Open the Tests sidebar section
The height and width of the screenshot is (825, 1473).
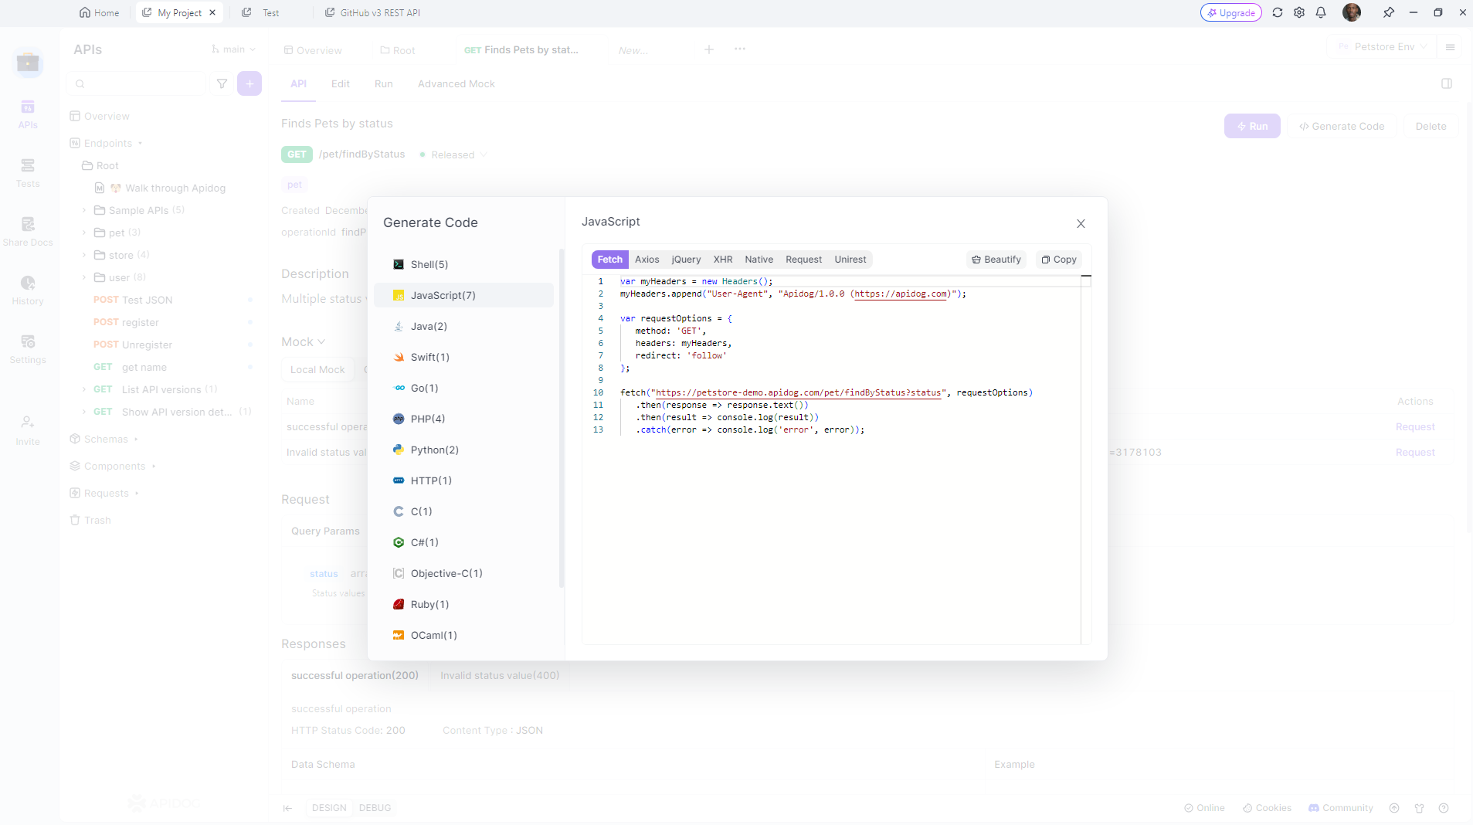coord(28,173)
